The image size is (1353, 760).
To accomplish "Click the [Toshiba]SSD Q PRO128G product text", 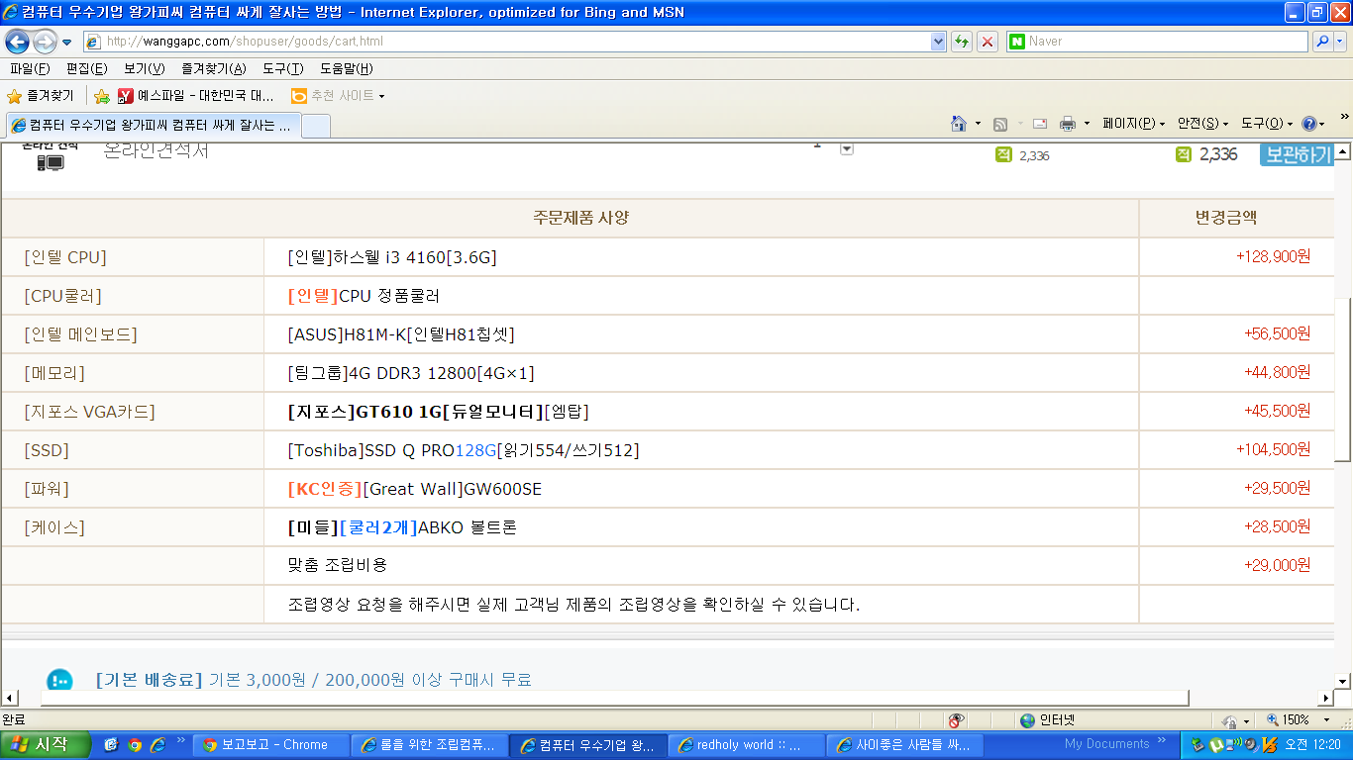I will tap(464, 450).
